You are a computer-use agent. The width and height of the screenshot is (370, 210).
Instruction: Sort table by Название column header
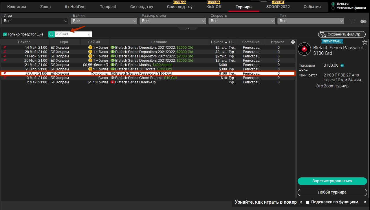tap(159, 42)
